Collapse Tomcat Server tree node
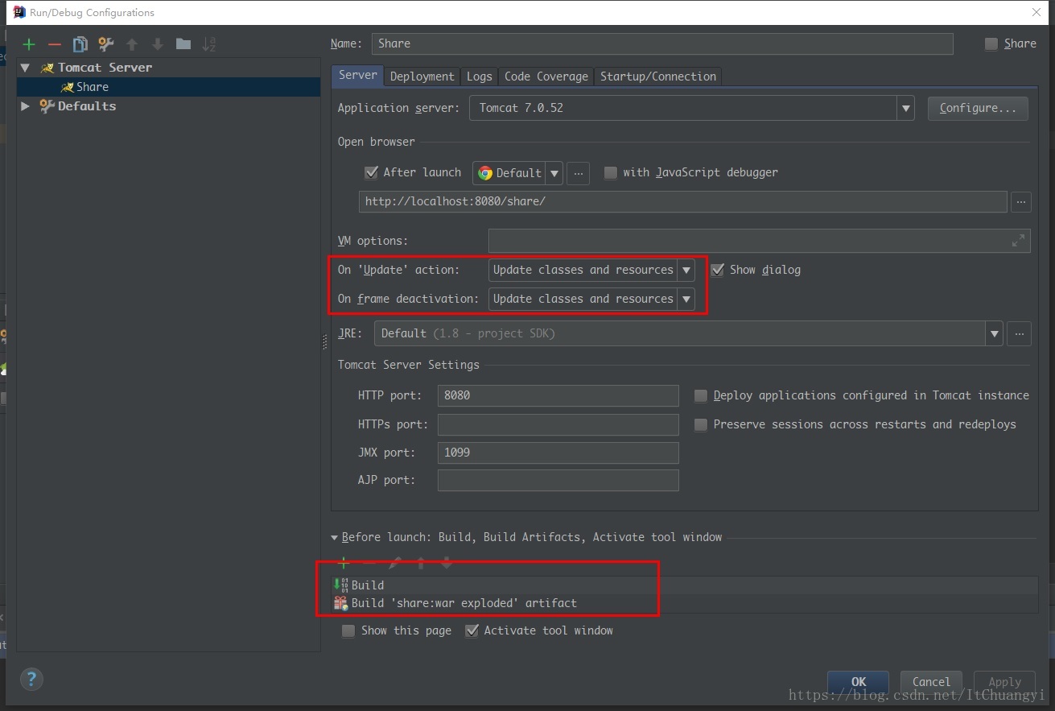Image resolution: width=1055 pixels, height=711 pixels. [25, 68]
